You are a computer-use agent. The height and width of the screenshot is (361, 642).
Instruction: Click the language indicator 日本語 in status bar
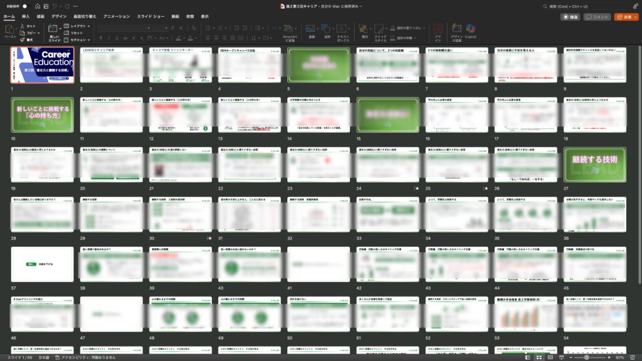pos(44,358)
